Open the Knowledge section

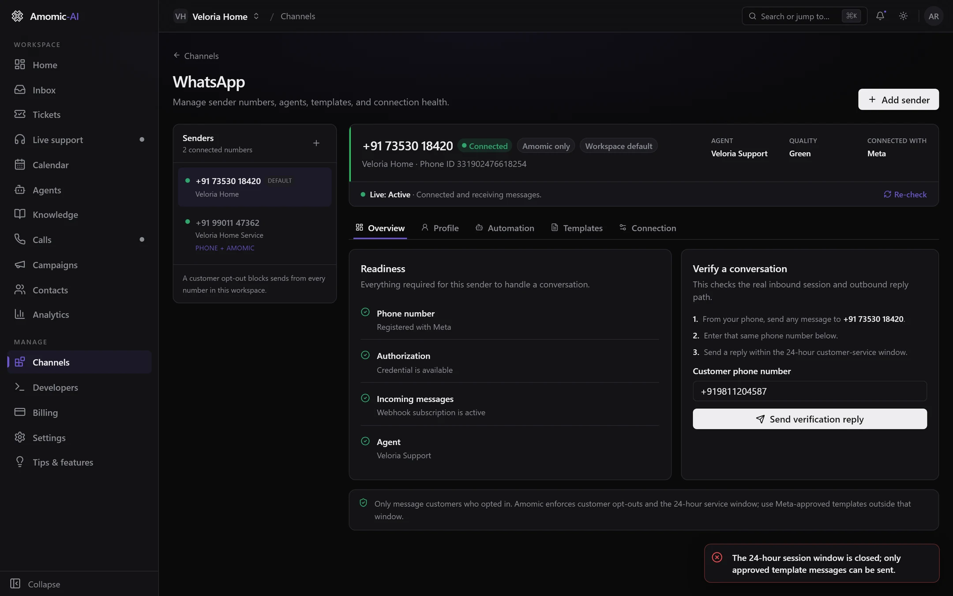79,215
